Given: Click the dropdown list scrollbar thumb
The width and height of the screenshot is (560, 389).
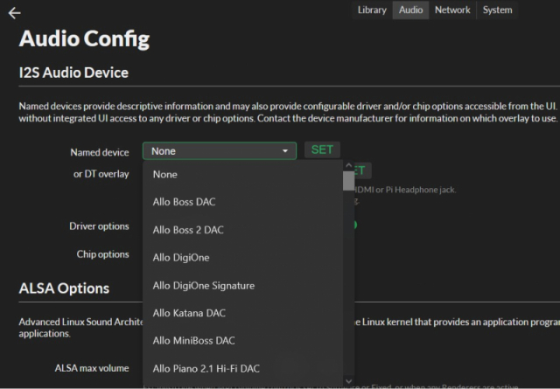Looking at the screenshot, I should tap(348, 181).
